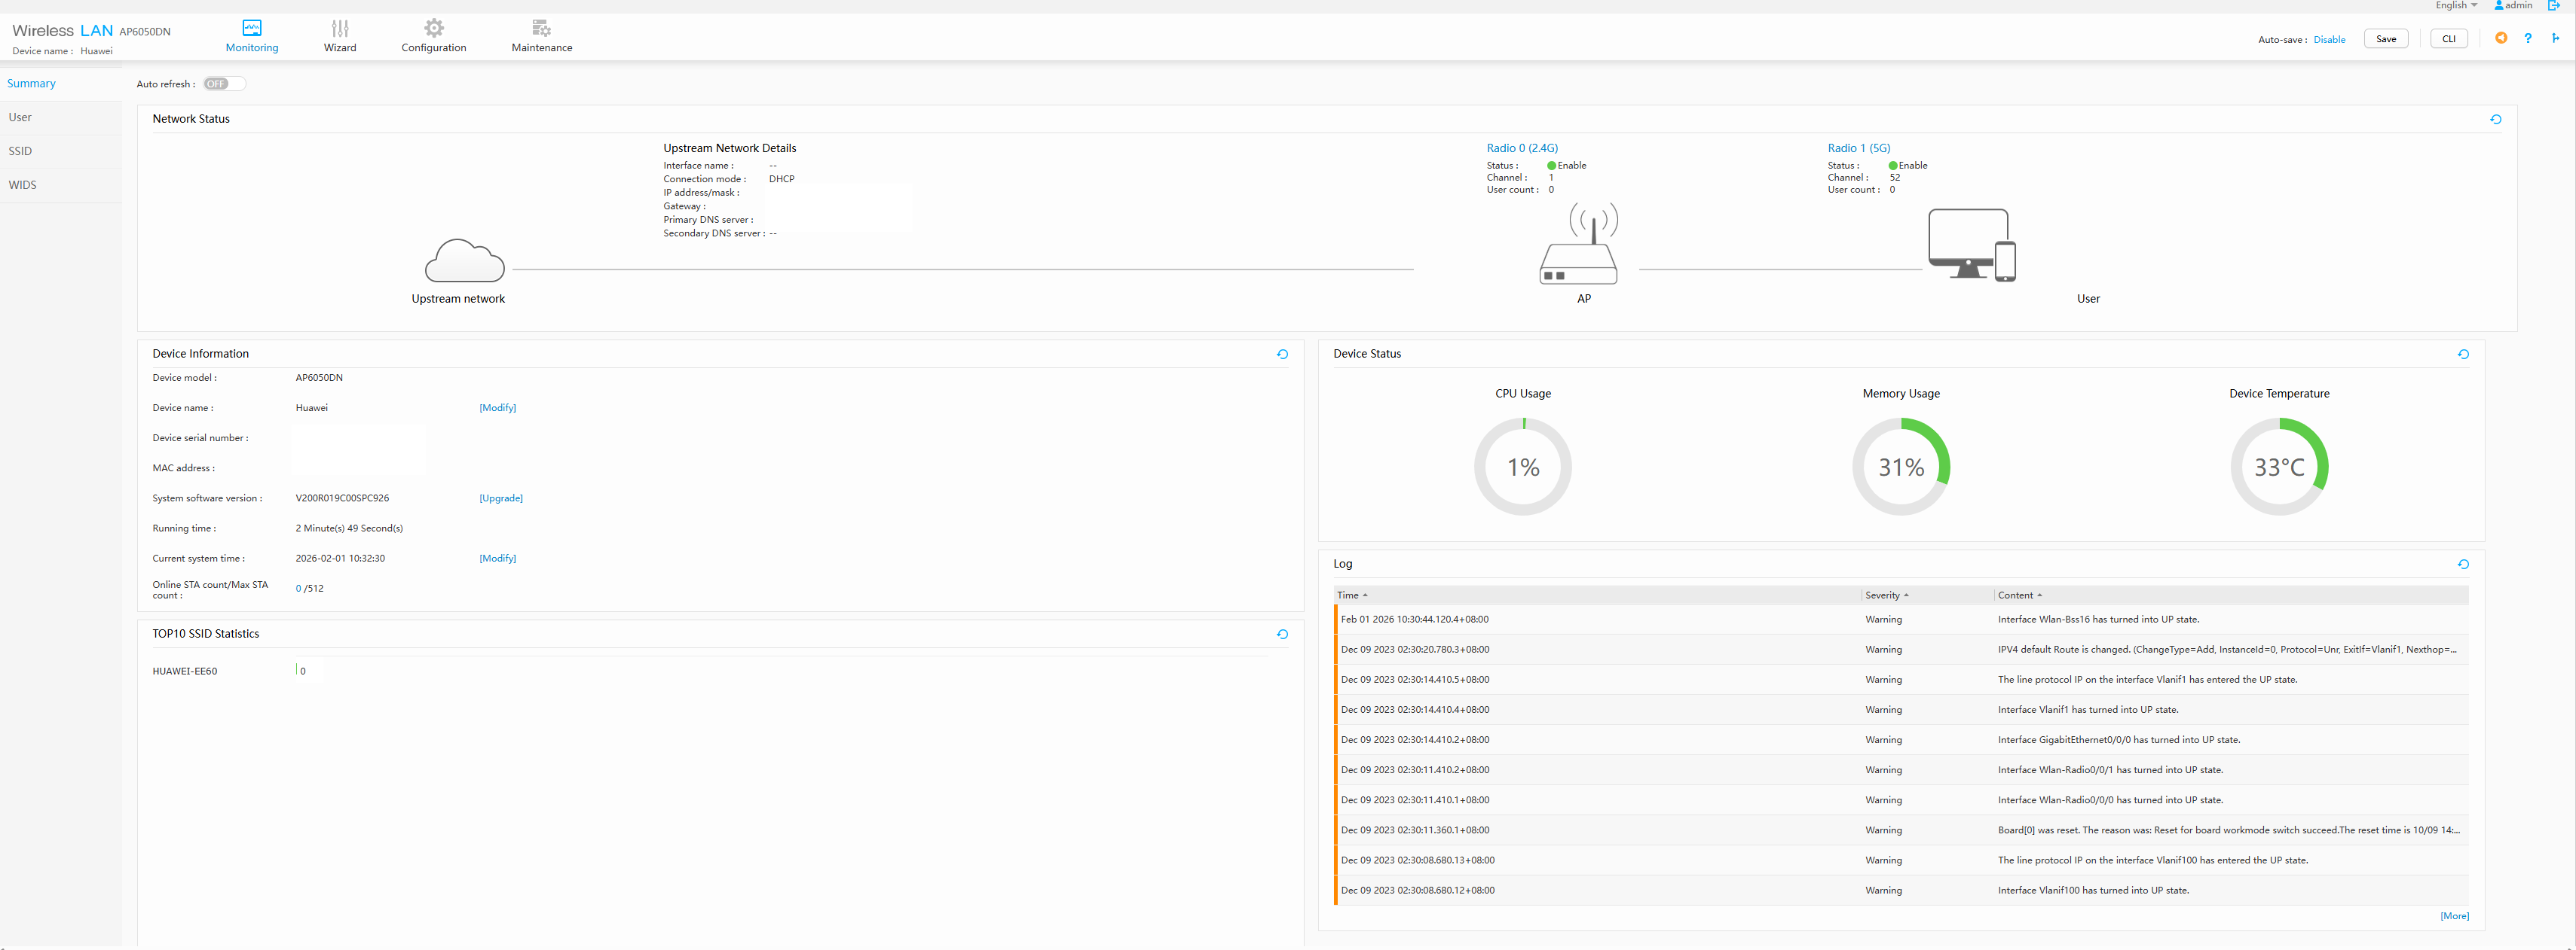Screen dimensions: 2576x950
Task: Open [More] at the bottom of Log
Action: pyautogui.click(x=2455, y=916)
